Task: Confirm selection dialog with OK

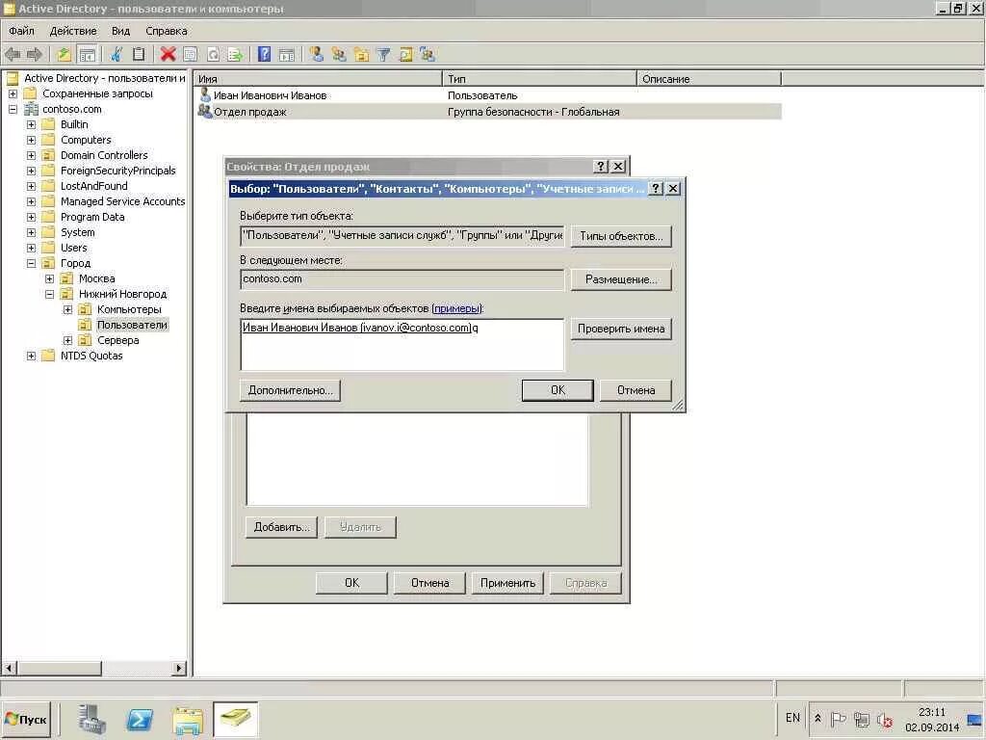Action: tap(558, 390)
